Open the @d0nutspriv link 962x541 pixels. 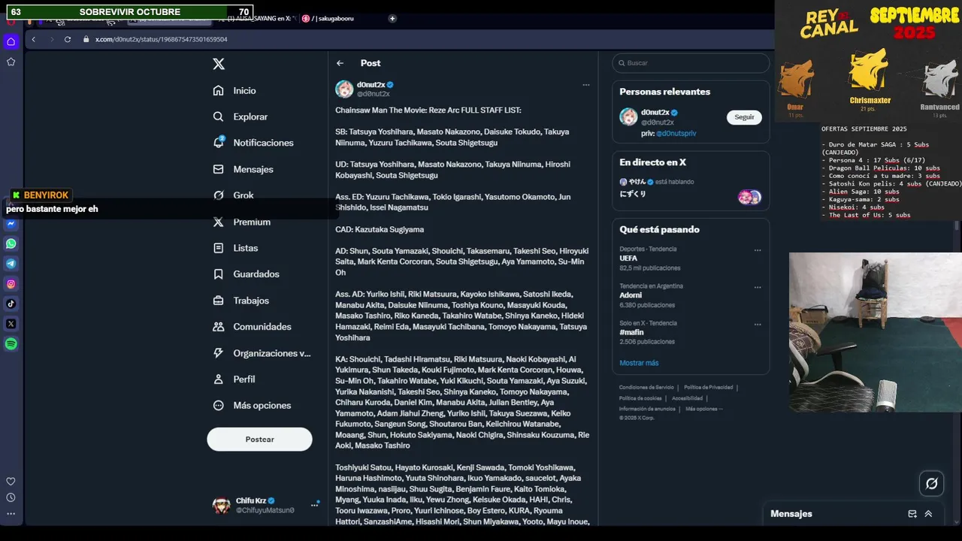(676, 133)
